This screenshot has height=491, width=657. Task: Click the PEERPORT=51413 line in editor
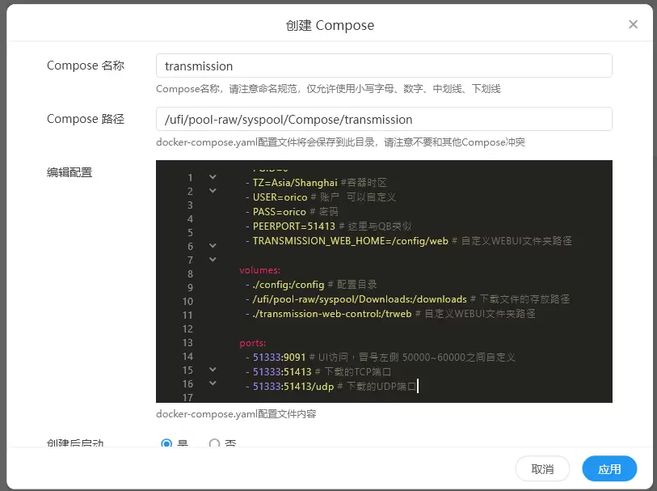point(293,226)
